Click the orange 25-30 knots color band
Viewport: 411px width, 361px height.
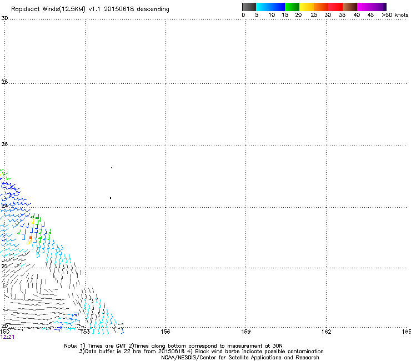tap(321, 7)
